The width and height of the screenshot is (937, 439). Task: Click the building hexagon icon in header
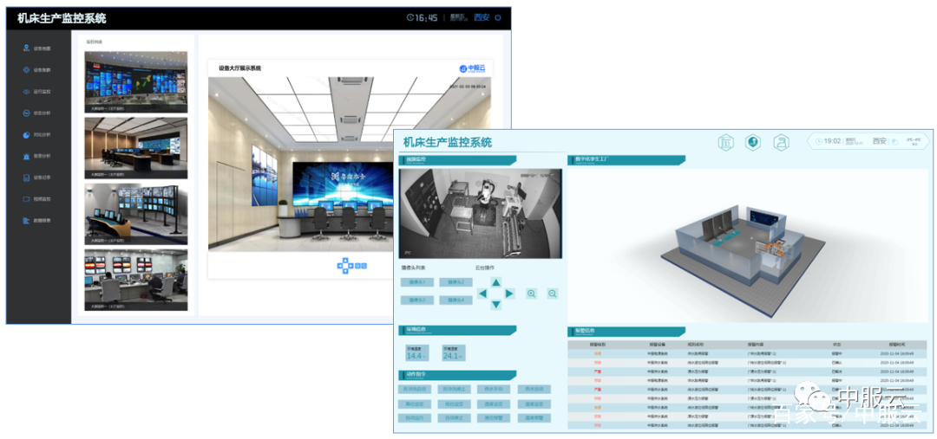pyautogui.click(x=725, y=142)
